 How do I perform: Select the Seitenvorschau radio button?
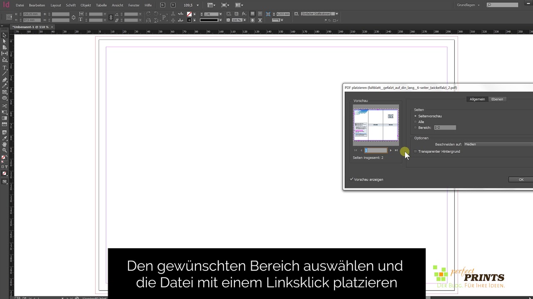point(416,116)
